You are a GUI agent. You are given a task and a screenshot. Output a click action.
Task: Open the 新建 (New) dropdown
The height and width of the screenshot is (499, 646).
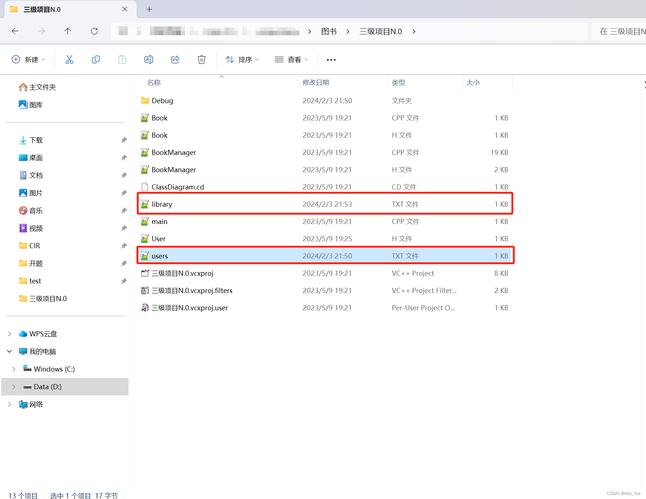click(29, 59)
